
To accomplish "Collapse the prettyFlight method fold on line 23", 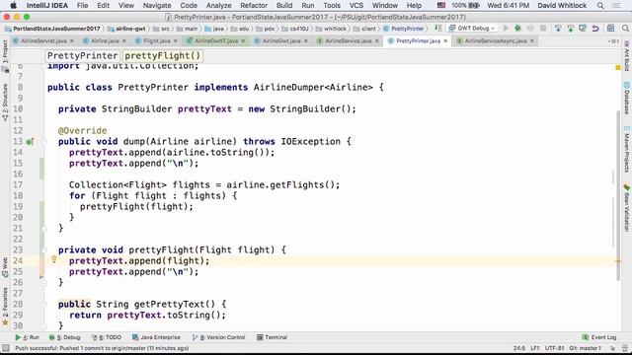I will 43,249.
